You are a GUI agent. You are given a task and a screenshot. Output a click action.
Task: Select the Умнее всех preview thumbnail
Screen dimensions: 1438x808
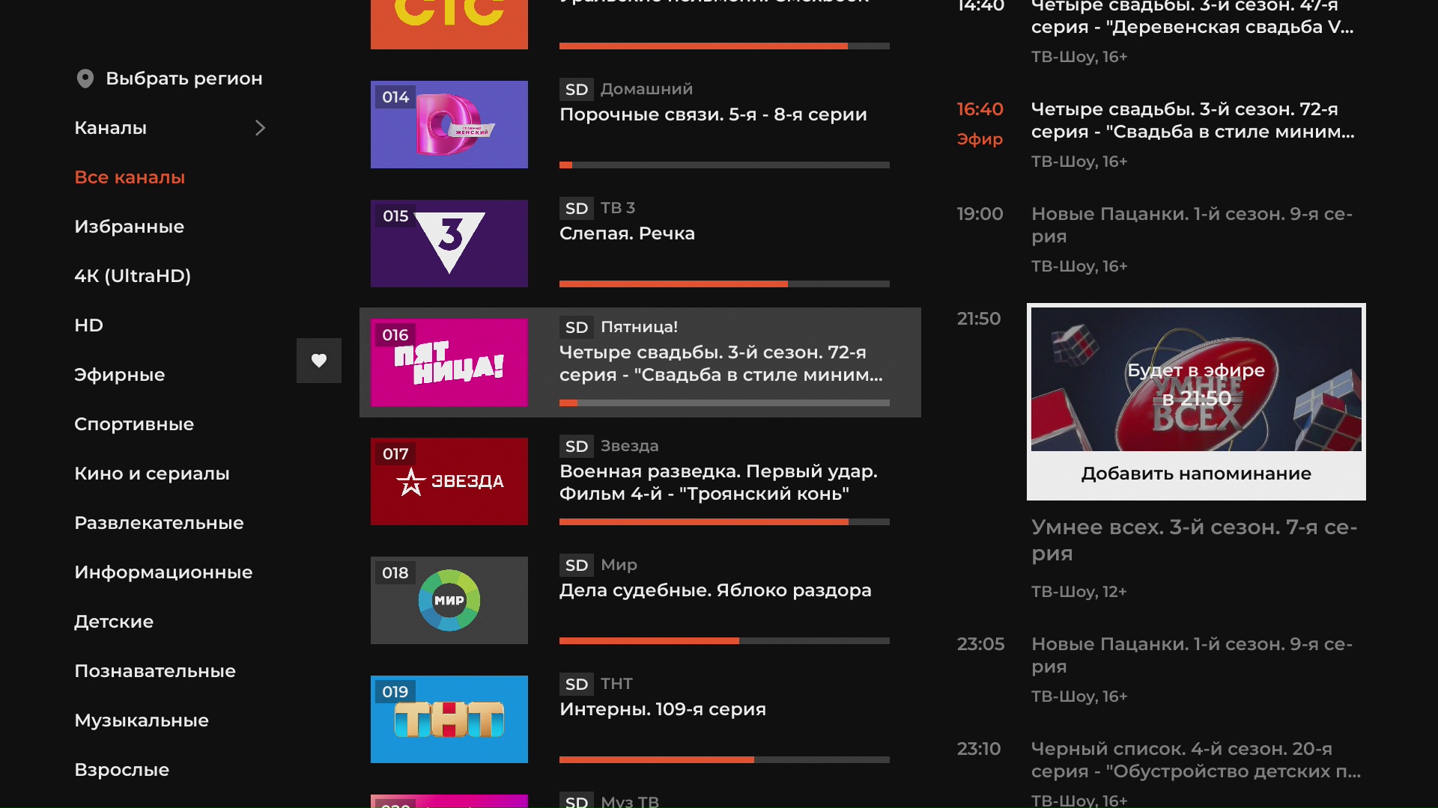pos(1196,379)
